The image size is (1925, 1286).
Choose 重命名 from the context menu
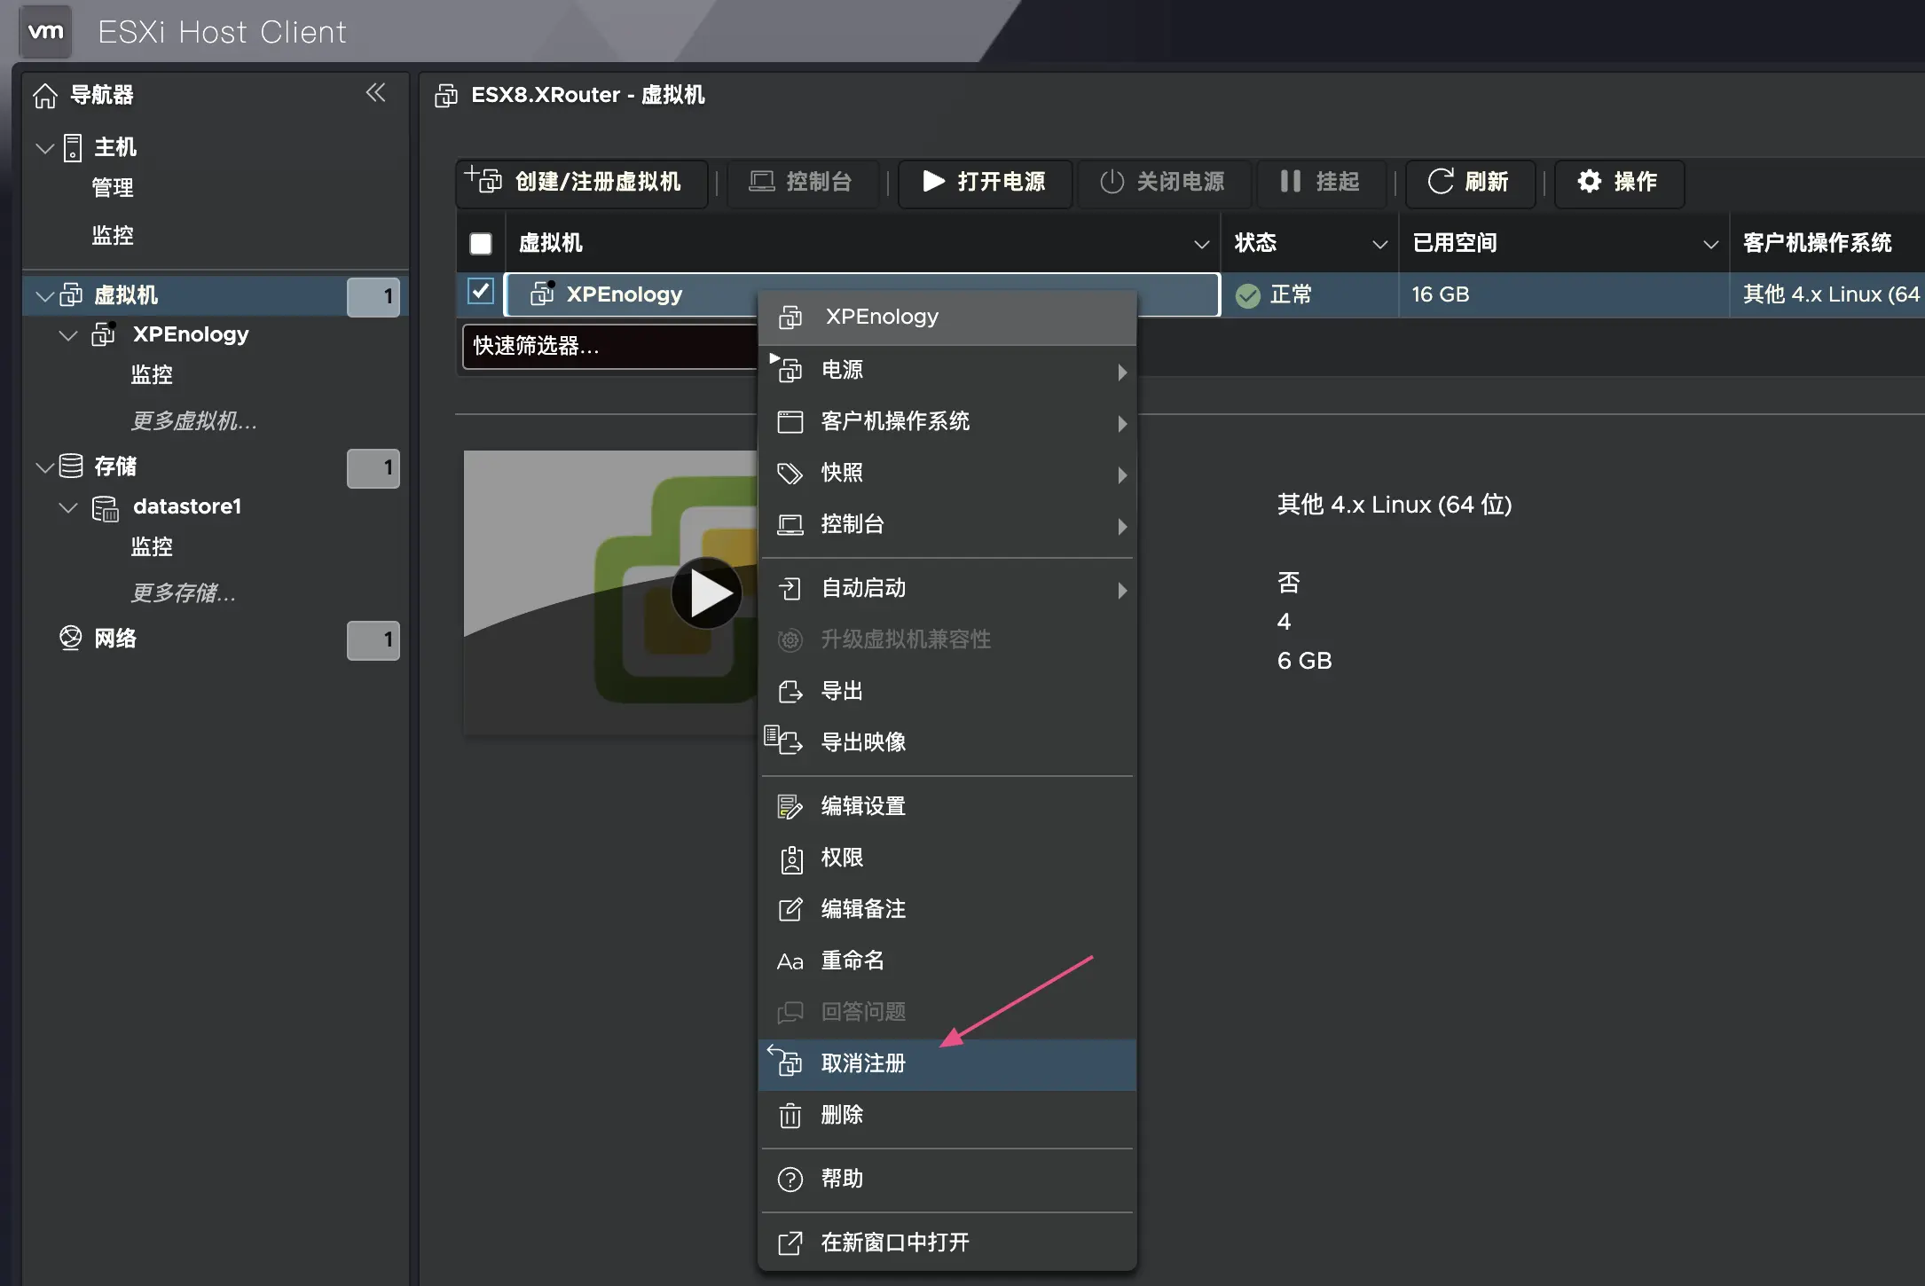(x=947, y=961)
